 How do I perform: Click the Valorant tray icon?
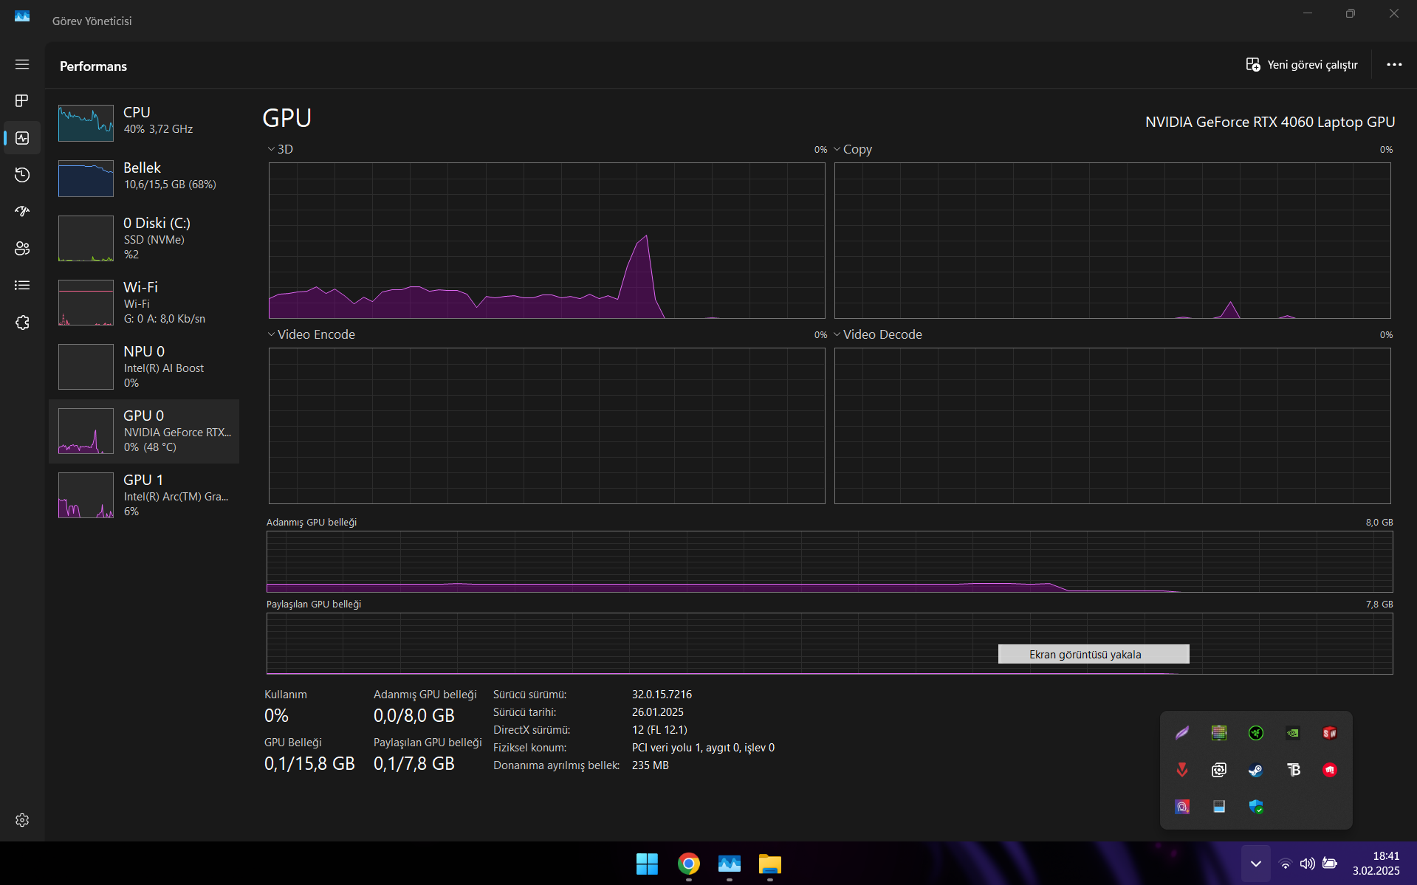tap(1182, 770)
